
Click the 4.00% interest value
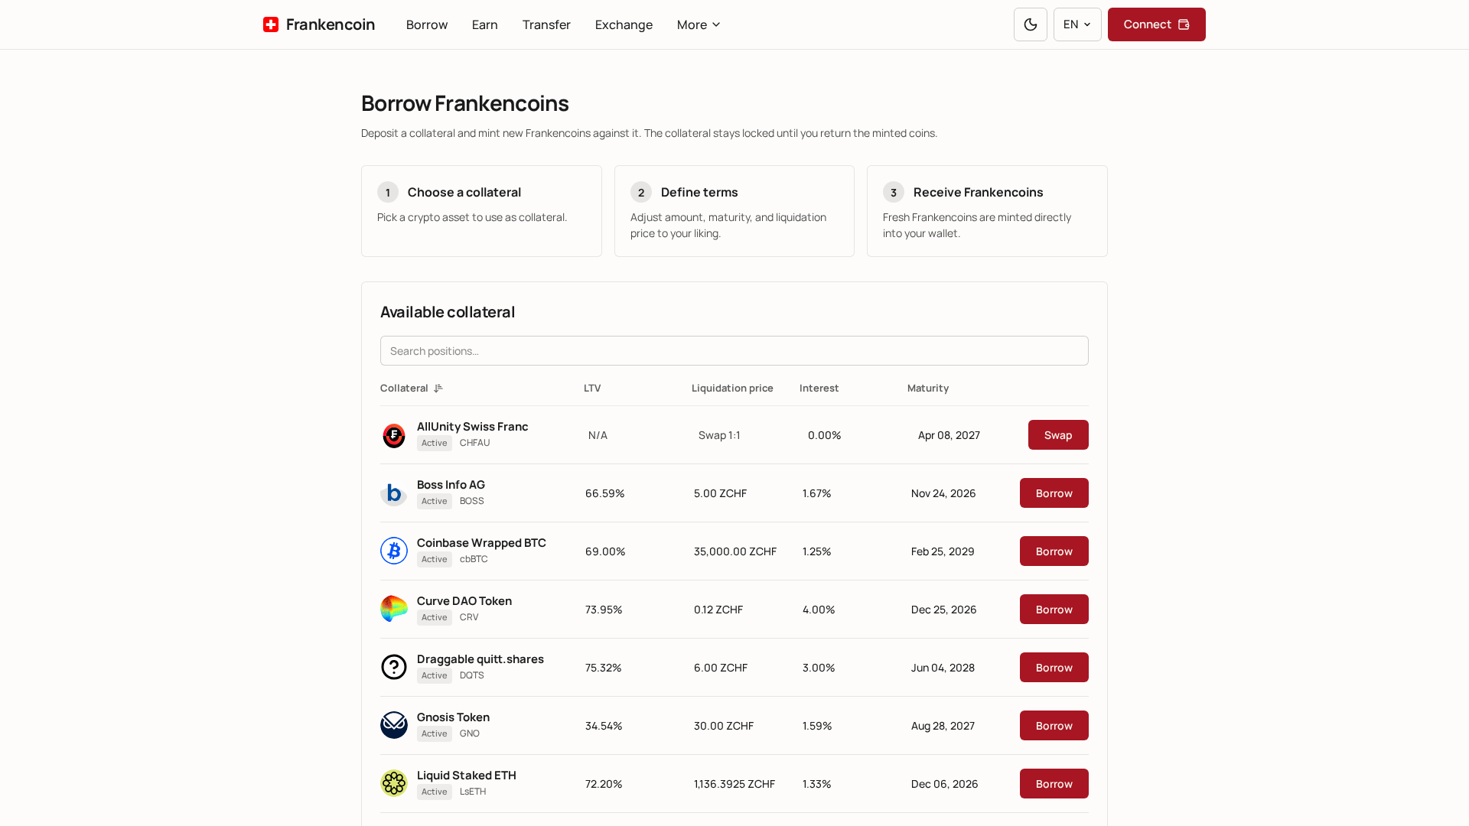tap(819, 610)
